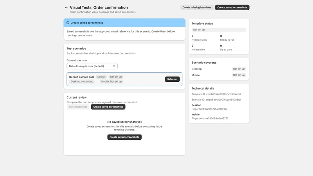Click the Desktop: Not set up badge
313x176 pixels.
point(82,81)
